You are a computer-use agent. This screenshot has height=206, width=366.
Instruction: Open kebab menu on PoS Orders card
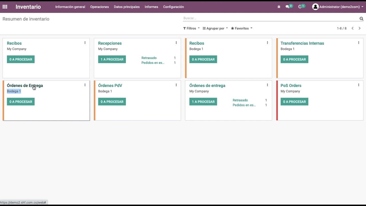pos(359,85)
